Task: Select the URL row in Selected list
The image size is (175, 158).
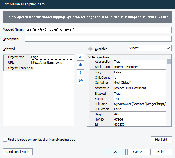Action: coord(39,62)
